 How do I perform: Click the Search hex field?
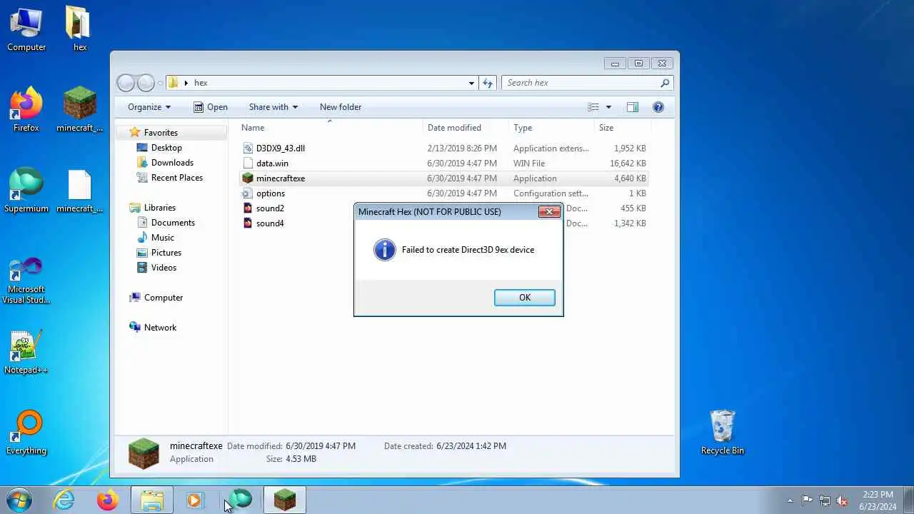587,83
